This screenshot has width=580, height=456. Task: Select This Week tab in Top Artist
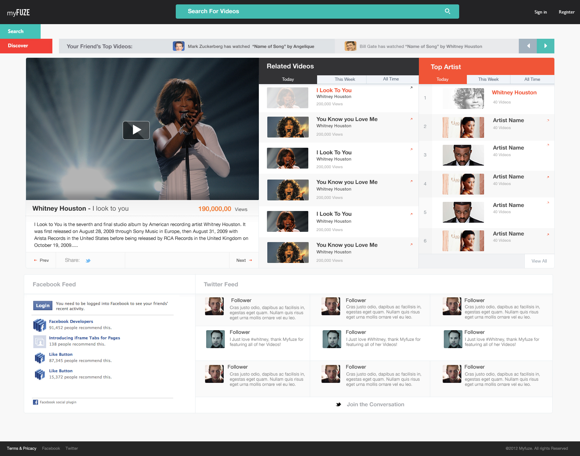click(488, 79)
